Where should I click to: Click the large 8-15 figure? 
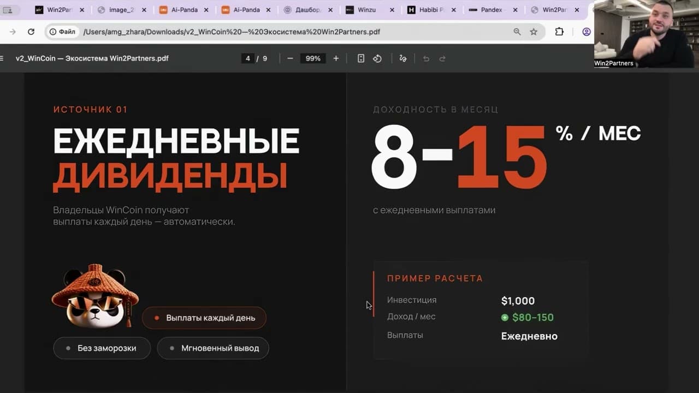coord(459,157)
